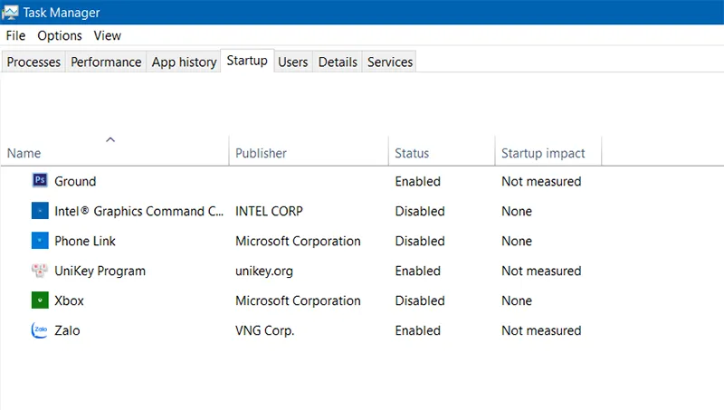
Task: Click Microsoft Corporation publisher in Xbox row
Action: click(298, 300)
